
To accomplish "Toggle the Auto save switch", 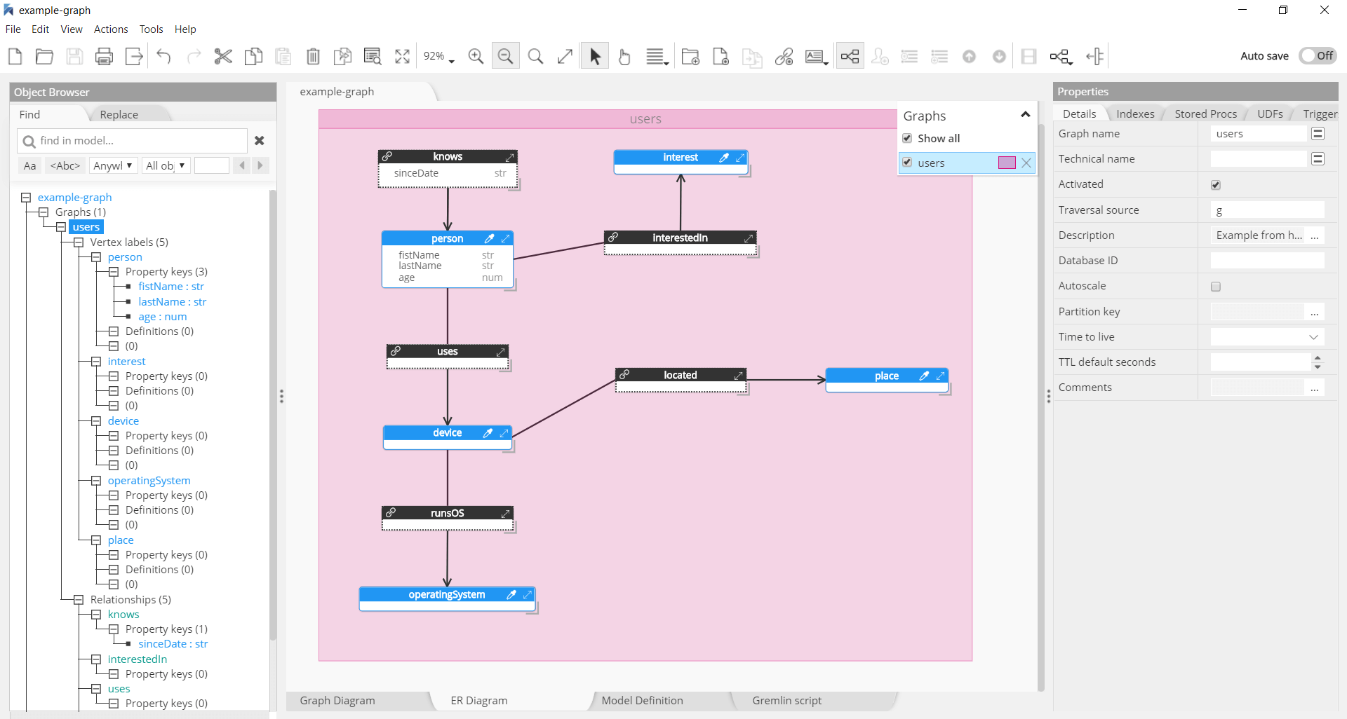I will pyautogui.click(x=1318, y=55).
